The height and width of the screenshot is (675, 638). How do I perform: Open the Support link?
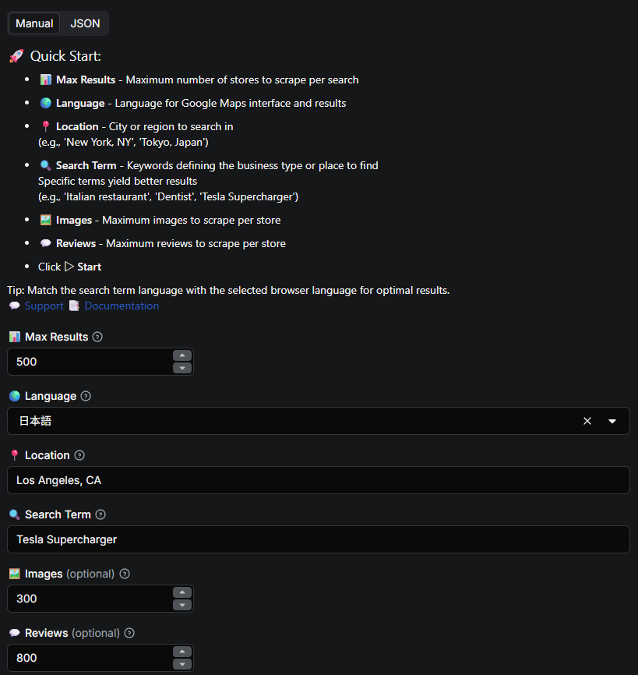[44, 306]
